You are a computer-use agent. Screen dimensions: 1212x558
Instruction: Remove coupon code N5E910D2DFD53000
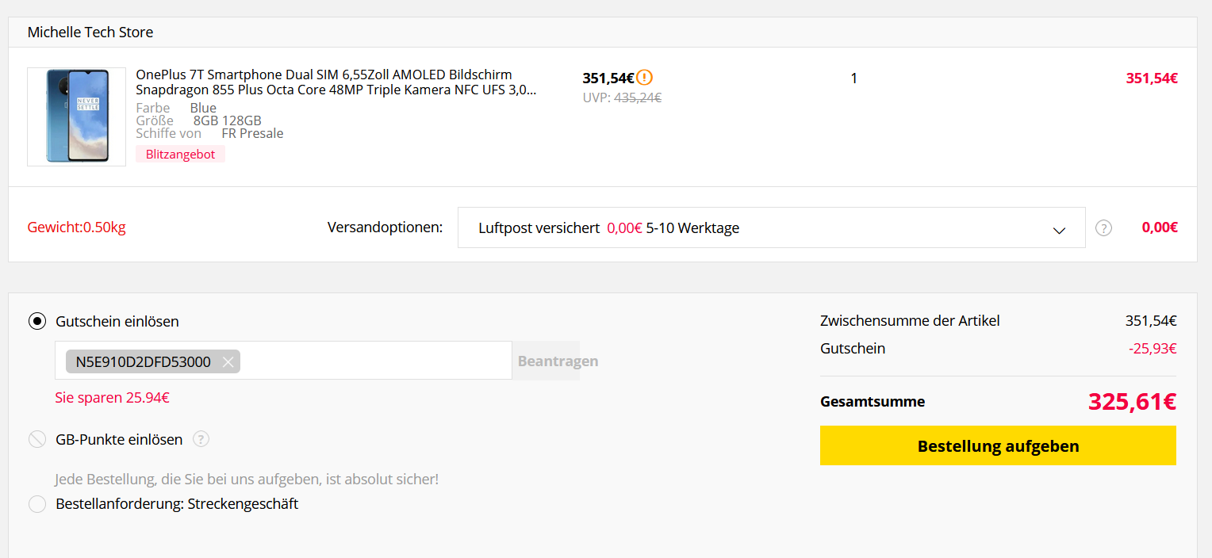coord(228,362)
